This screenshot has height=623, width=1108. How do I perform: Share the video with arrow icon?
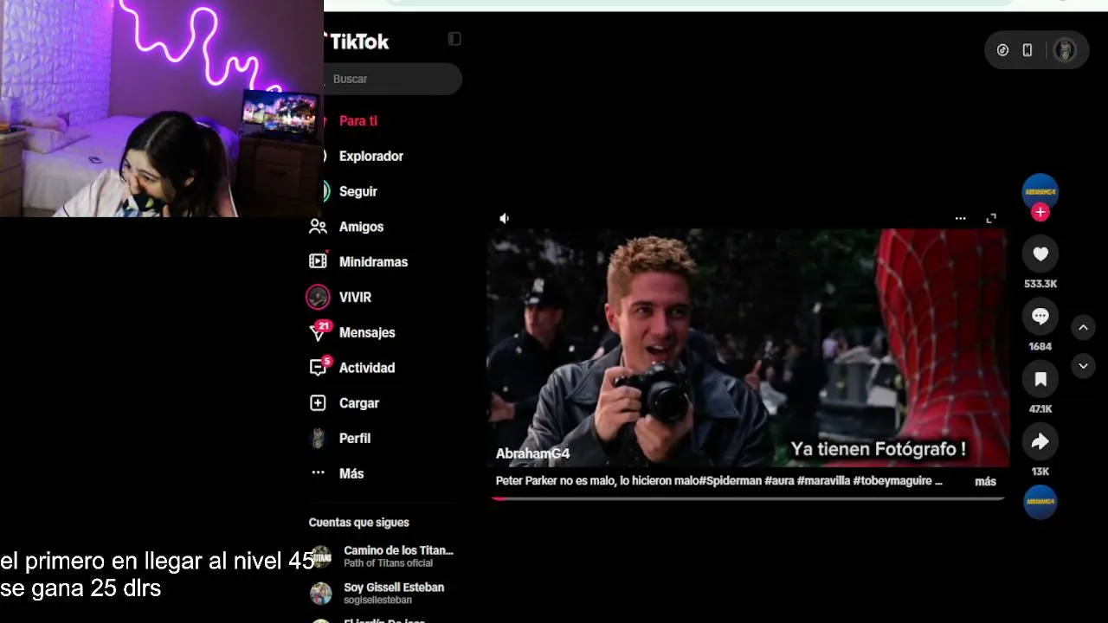pos(1040,441)
